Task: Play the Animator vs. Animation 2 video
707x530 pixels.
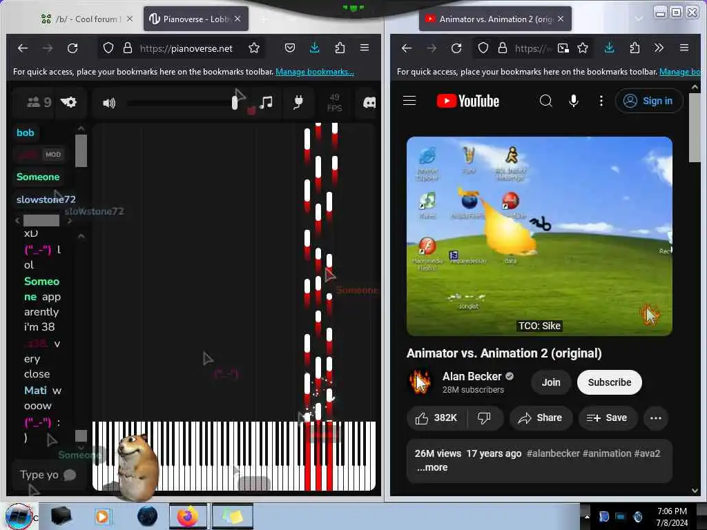Action: [539, 236]
